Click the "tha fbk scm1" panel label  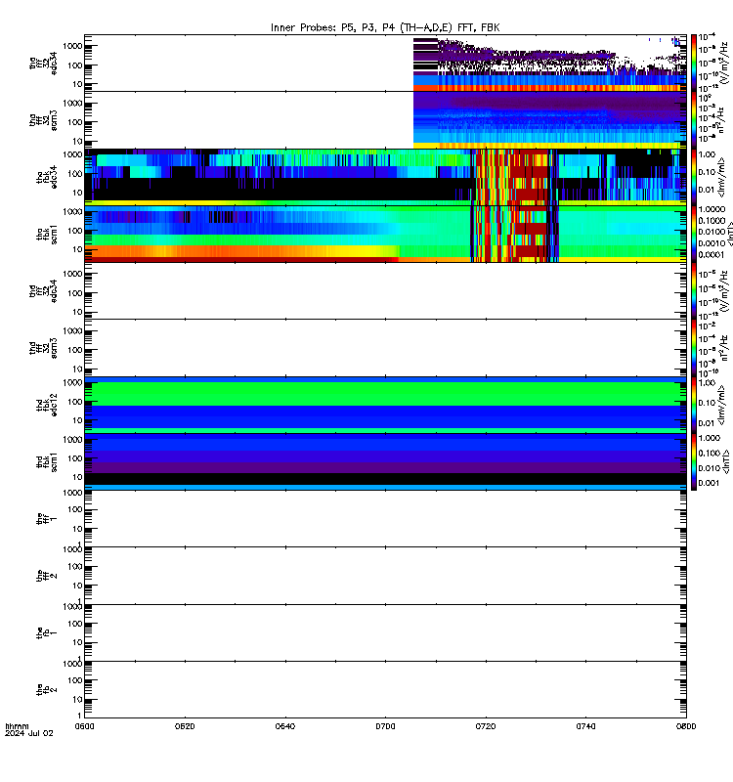point(47,234)
